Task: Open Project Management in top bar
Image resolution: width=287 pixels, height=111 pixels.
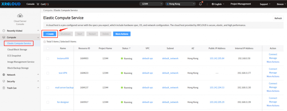Action: [x=241, y=4]
